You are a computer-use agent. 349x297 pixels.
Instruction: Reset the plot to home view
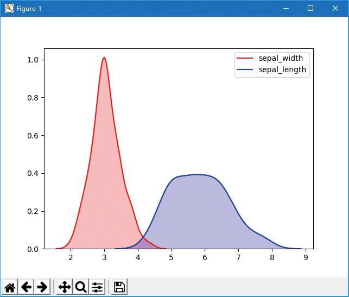[10, 287]
